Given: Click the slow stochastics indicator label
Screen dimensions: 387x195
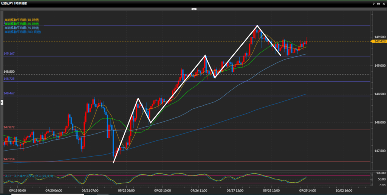Looking at the screenshot, I should point(28,176).
